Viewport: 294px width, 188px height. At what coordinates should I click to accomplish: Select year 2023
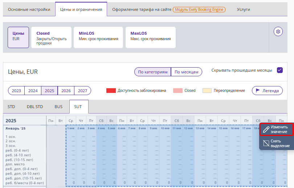point(16,91)
